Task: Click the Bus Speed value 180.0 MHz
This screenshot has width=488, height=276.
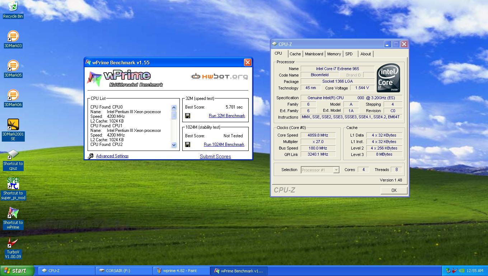Action: coord(318,148)
